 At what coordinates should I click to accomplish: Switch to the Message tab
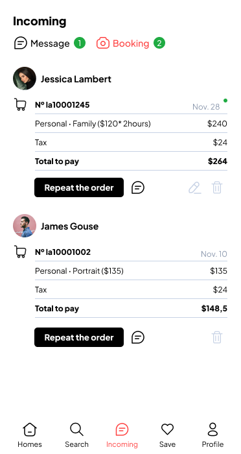click(x=42, y=43)
